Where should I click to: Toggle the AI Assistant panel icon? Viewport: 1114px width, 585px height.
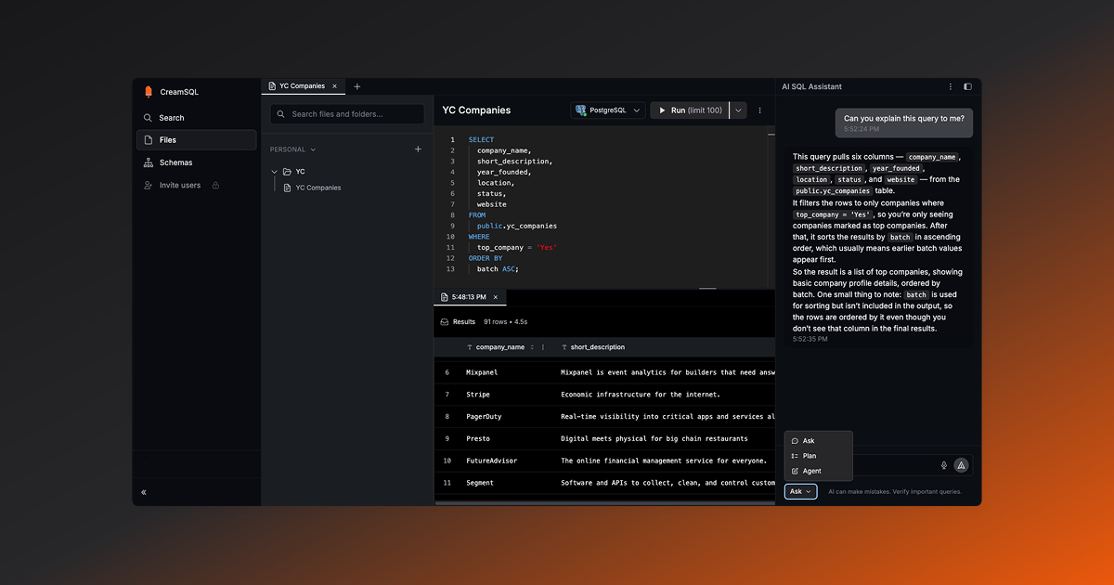966,86
